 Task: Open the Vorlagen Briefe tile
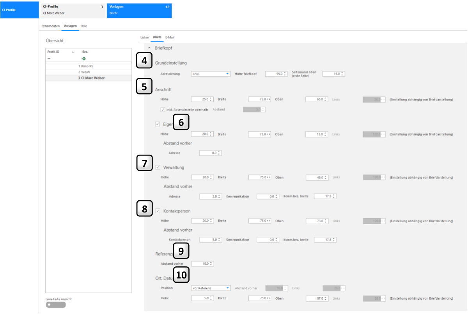(x=139, y=10)
